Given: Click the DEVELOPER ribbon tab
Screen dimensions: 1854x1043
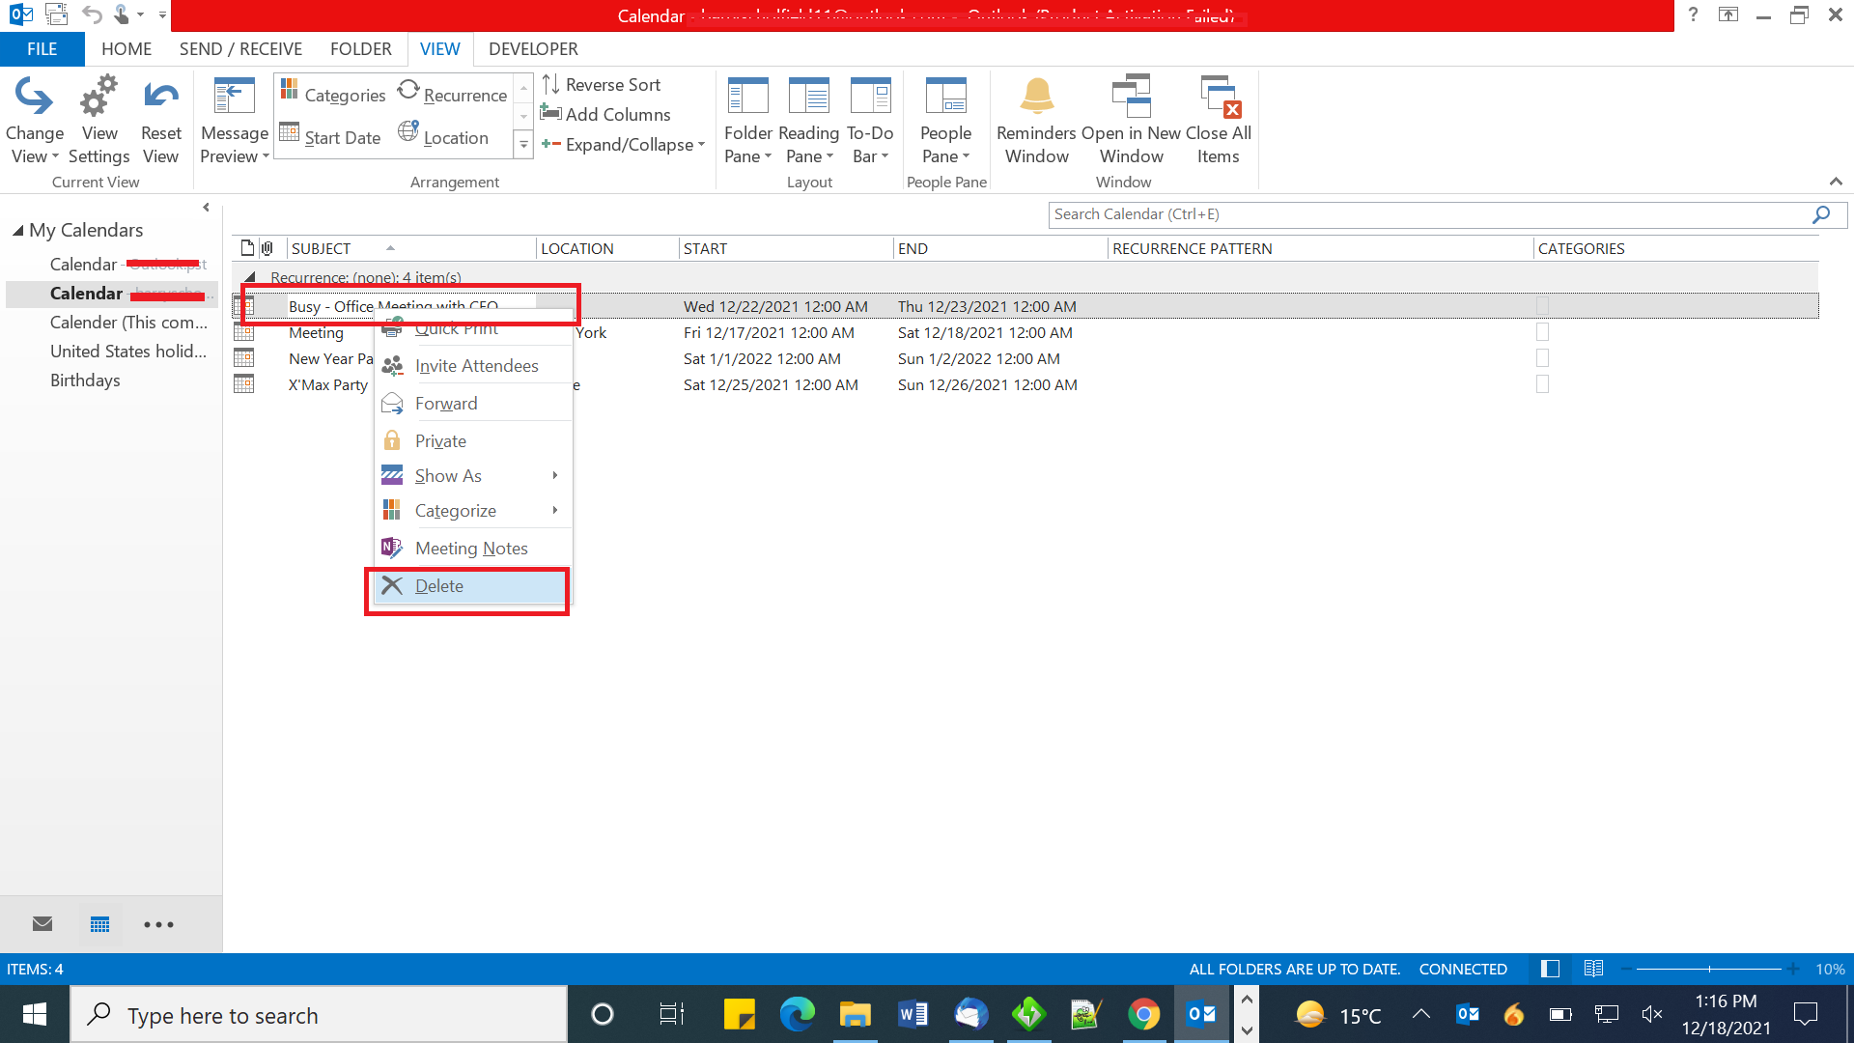Looking at the screenshot, I should click(x=532, y=48).
